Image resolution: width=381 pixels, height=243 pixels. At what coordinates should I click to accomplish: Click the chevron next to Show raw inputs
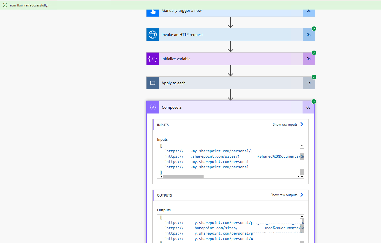302,124
